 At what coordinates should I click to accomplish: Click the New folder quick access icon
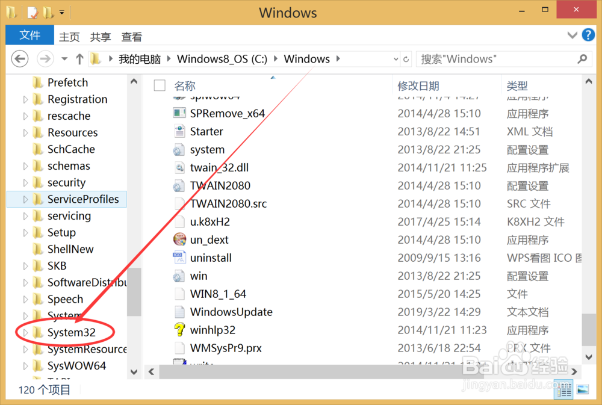[48, 13]
